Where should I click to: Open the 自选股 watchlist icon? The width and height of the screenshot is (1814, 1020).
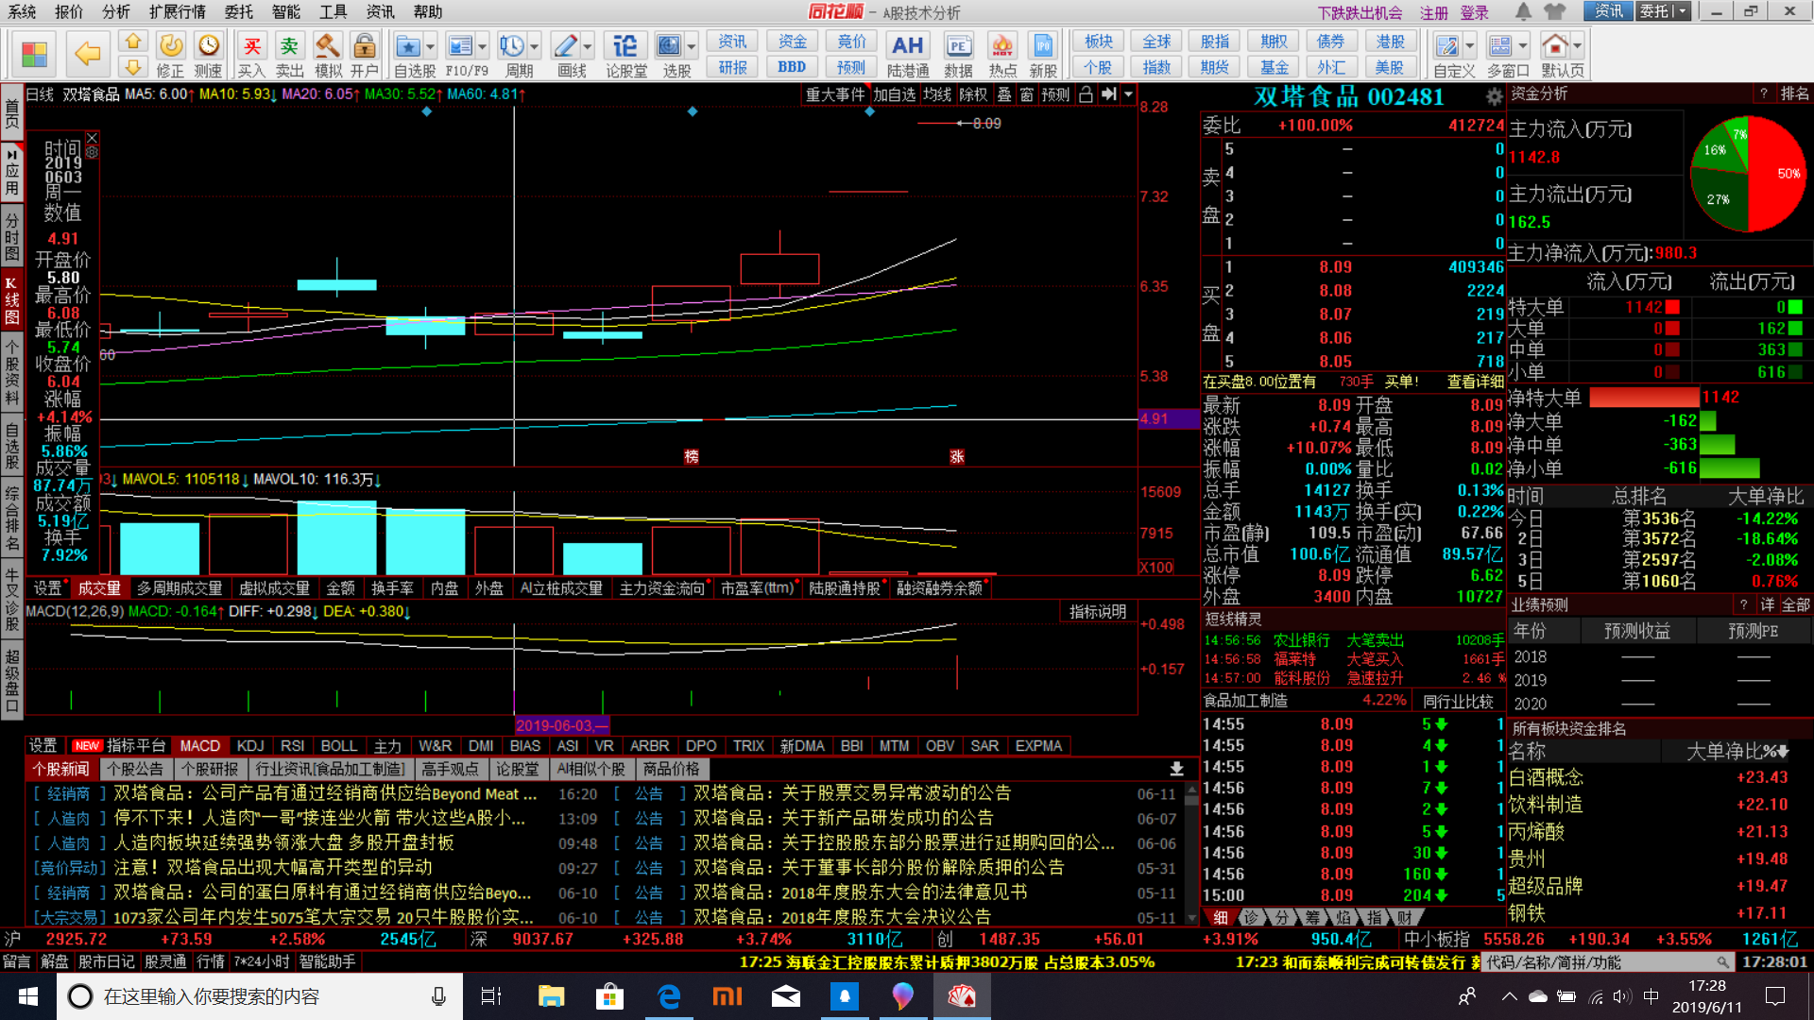[x=408, y=54]
